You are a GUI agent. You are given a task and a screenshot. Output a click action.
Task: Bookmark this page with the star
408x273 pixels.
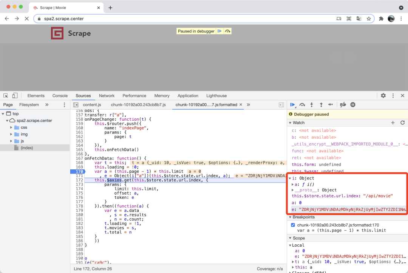[x=369, y=19]
